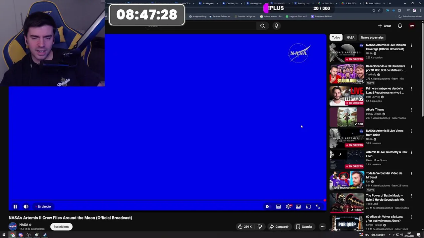The height and width of the screenshot is (238, 424).
Task: Pause the live NASA broadcast
Action: click(x=15, y=207)
